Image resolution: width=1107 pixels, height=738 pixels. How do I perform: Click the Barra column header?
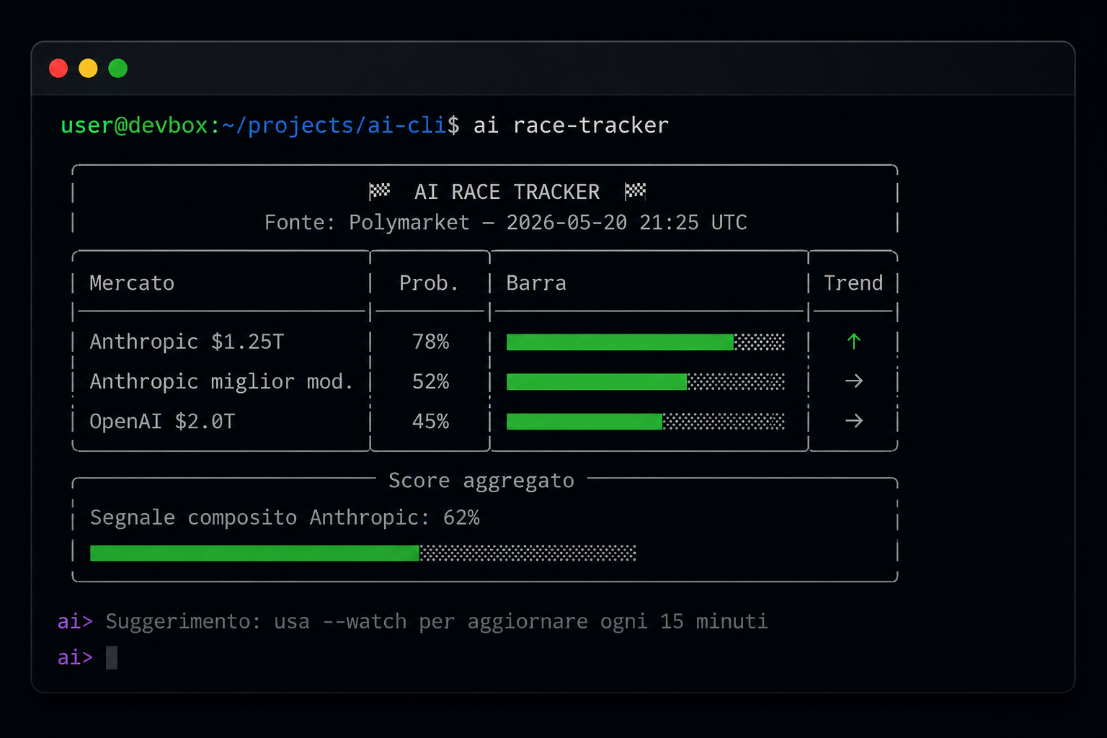coord(536,283)
